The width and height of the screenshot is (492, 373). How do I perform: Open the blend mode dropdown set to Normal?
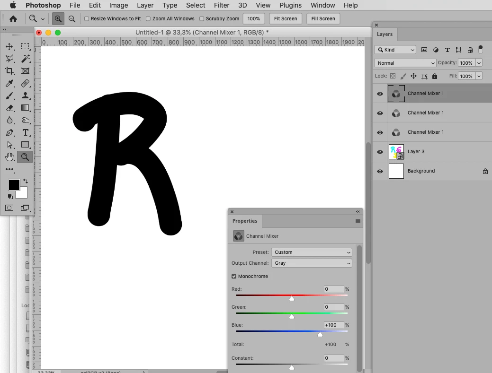pos(405,63)
